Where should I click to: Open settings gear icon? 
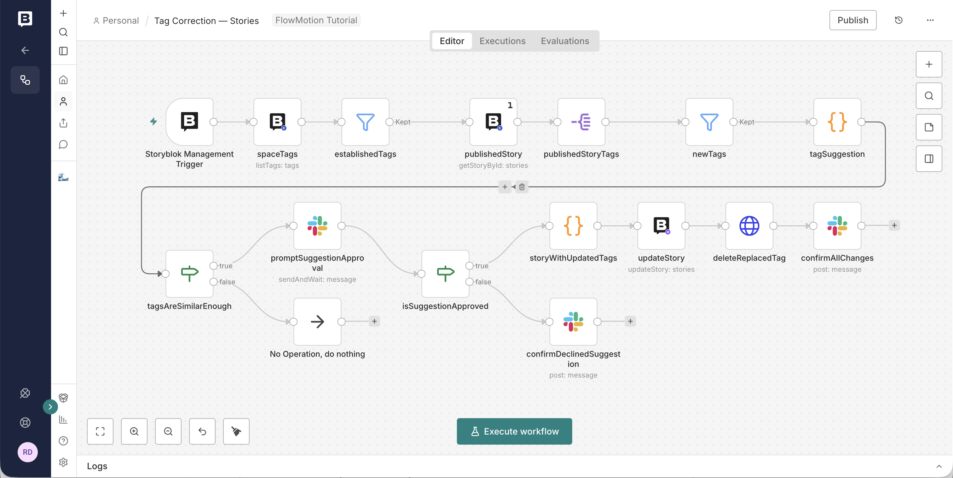click(x=63, y=462)
